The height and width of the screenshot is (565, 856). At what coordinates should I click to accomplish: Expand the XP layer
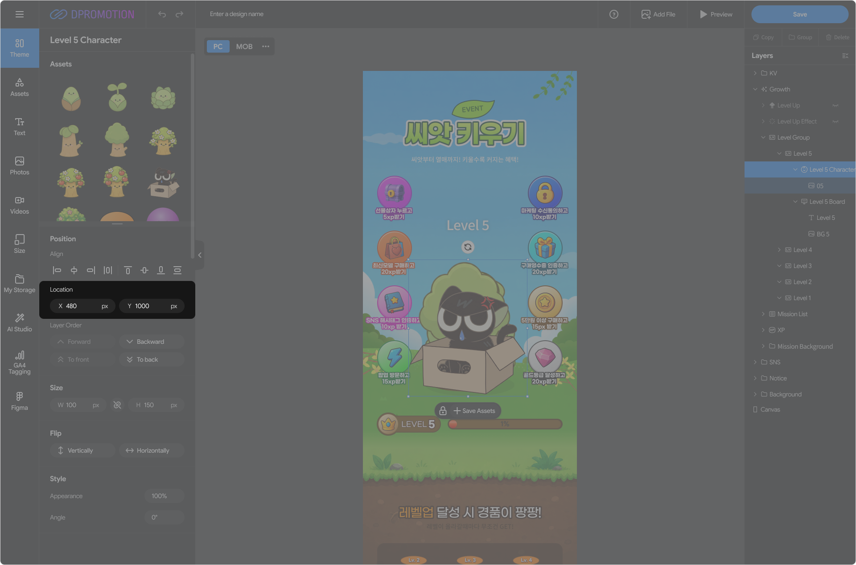tap(763, 330)
